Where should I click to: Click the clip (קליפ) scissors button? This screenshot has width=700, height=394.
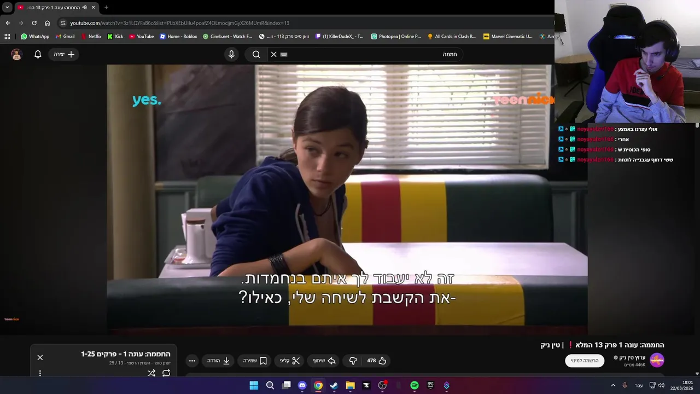290,361
